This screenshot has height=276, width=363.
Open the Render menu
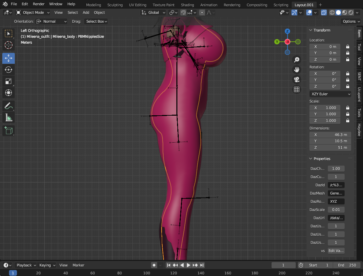pyautogui.click(x=38, y=4)
